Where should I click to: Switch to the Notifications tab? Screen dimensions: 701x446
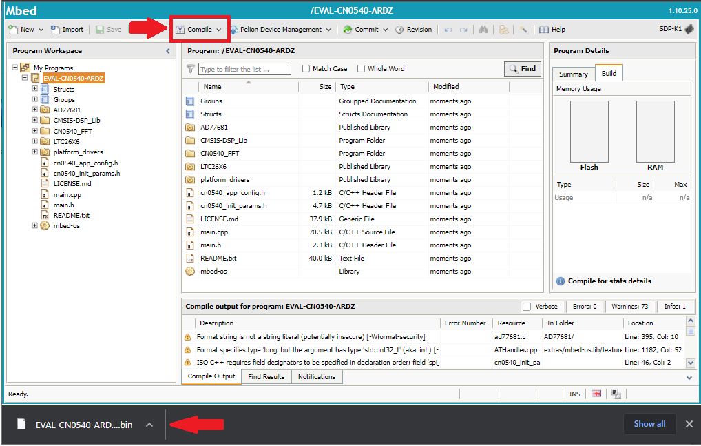click(317, 376)
